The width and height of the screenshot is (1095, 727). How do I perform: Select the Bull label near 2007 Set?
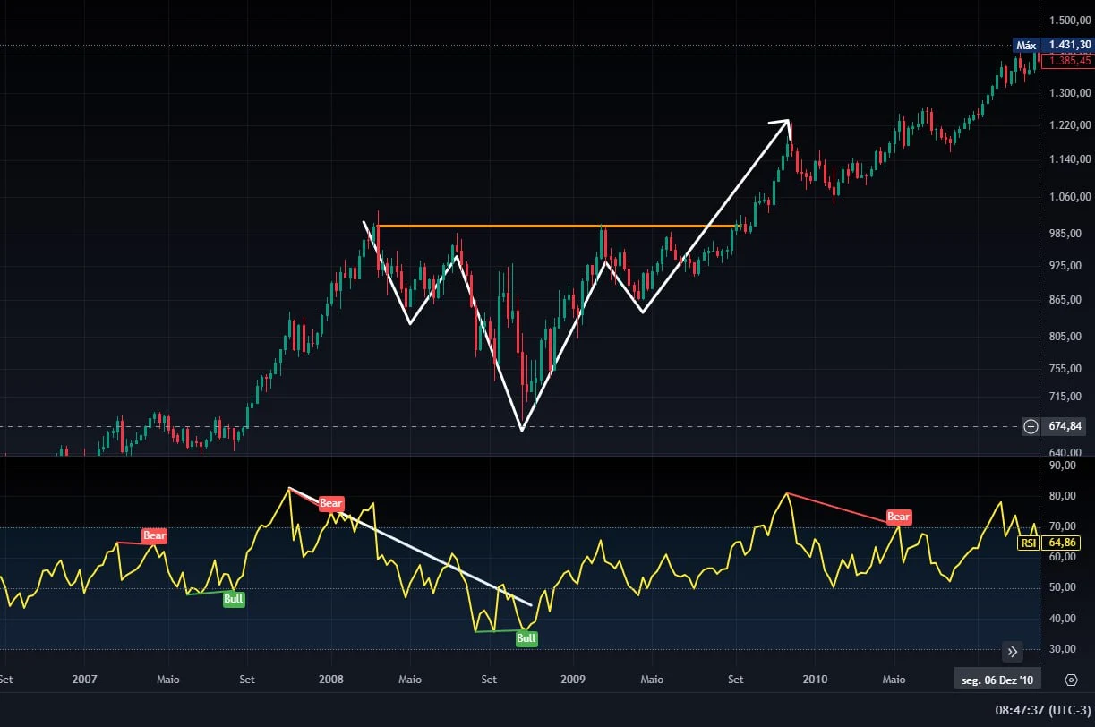(234, 599)
